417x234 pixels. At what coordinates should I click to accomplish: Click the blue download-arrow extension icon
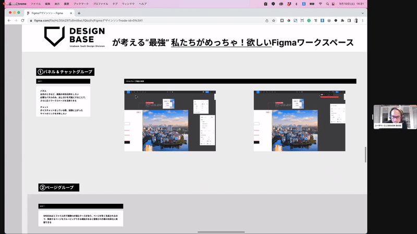(x=322, y=20)
